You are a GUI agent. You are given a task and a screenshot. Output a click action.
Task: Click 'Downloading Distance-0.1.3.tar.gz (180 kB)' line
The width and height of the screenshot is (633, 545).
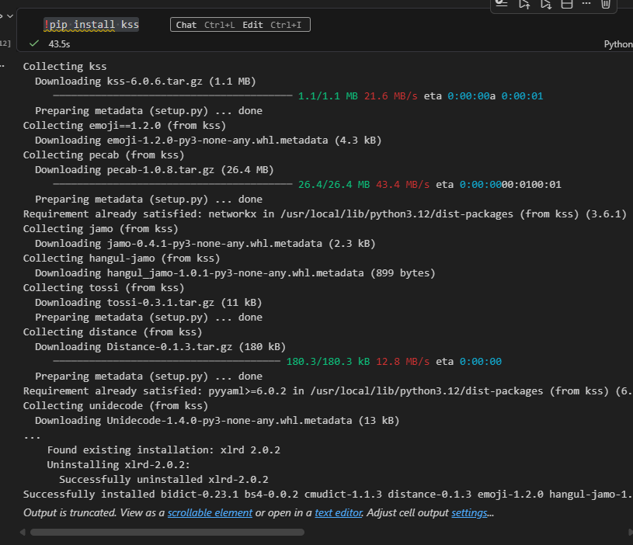click(x=160, y=347)
